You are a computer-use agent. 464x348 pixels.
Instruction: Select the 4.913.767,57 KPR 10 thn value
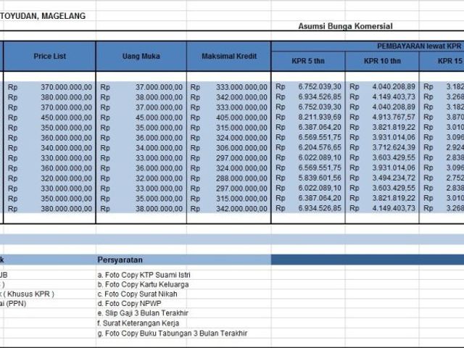tap(382, 117)
